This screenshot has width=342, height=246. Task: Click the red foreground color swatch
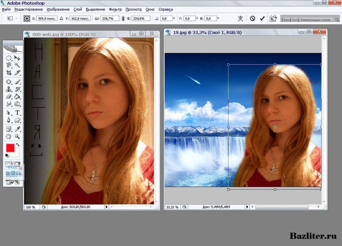[x=10, y=148]
